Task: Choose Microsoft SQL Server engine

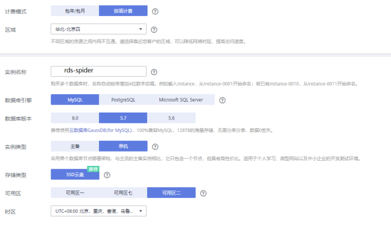Action: click(181, 99)
